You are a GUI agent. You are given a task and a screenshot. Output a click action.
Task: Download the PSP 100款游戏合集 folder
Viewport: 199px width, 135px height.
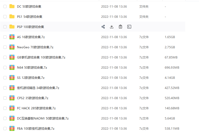click(112, 27)
